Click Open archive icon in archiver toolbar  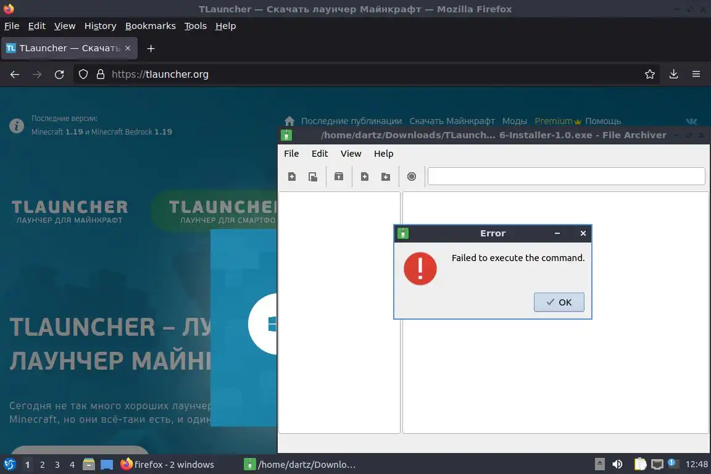(x=313, y=177)
